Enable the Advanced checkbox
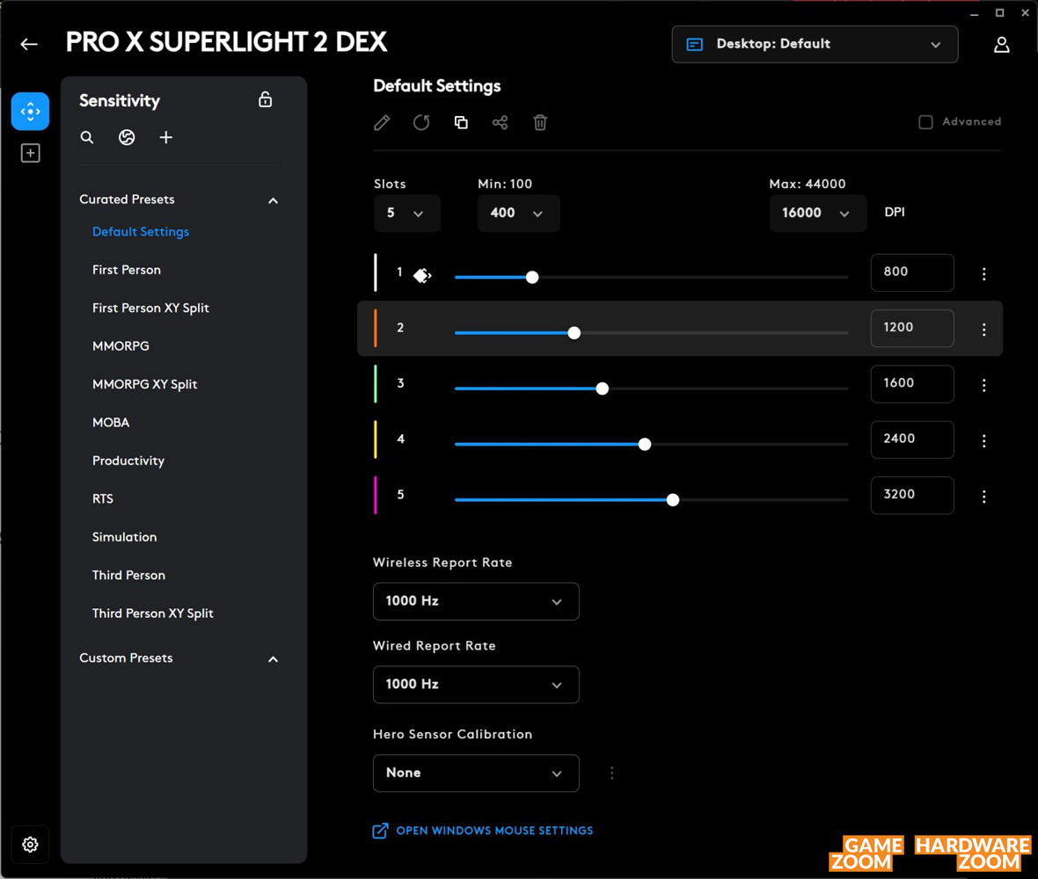Screen dimensions: 1038x879 click(x=926, y=122)
